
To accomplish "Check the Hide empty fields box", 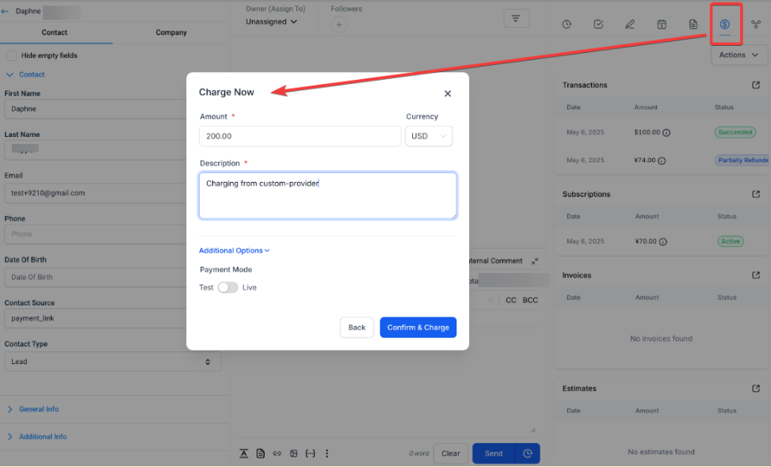I will pyautogui.click(x=12, y=55).
